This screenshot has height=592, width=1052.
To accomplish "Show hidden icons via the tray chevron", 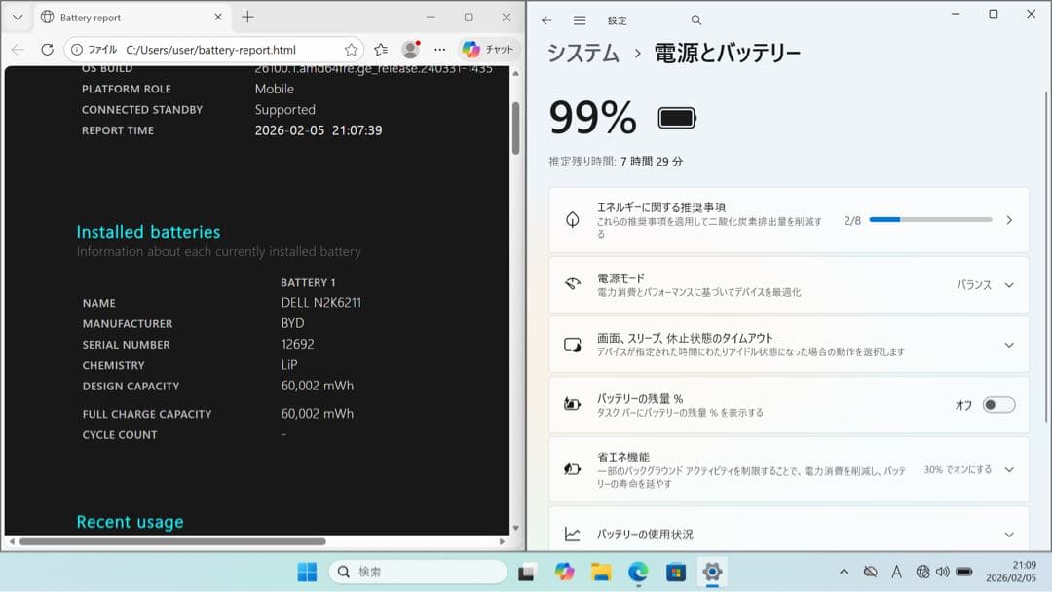I will [x=845, y=572].
